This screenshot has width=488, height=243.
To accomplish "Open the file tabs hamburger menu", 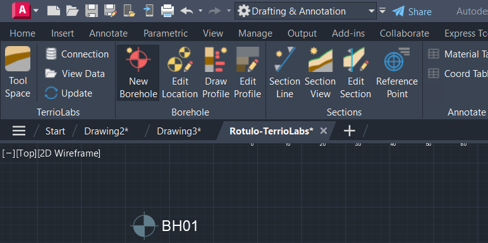I will point(19,131).
